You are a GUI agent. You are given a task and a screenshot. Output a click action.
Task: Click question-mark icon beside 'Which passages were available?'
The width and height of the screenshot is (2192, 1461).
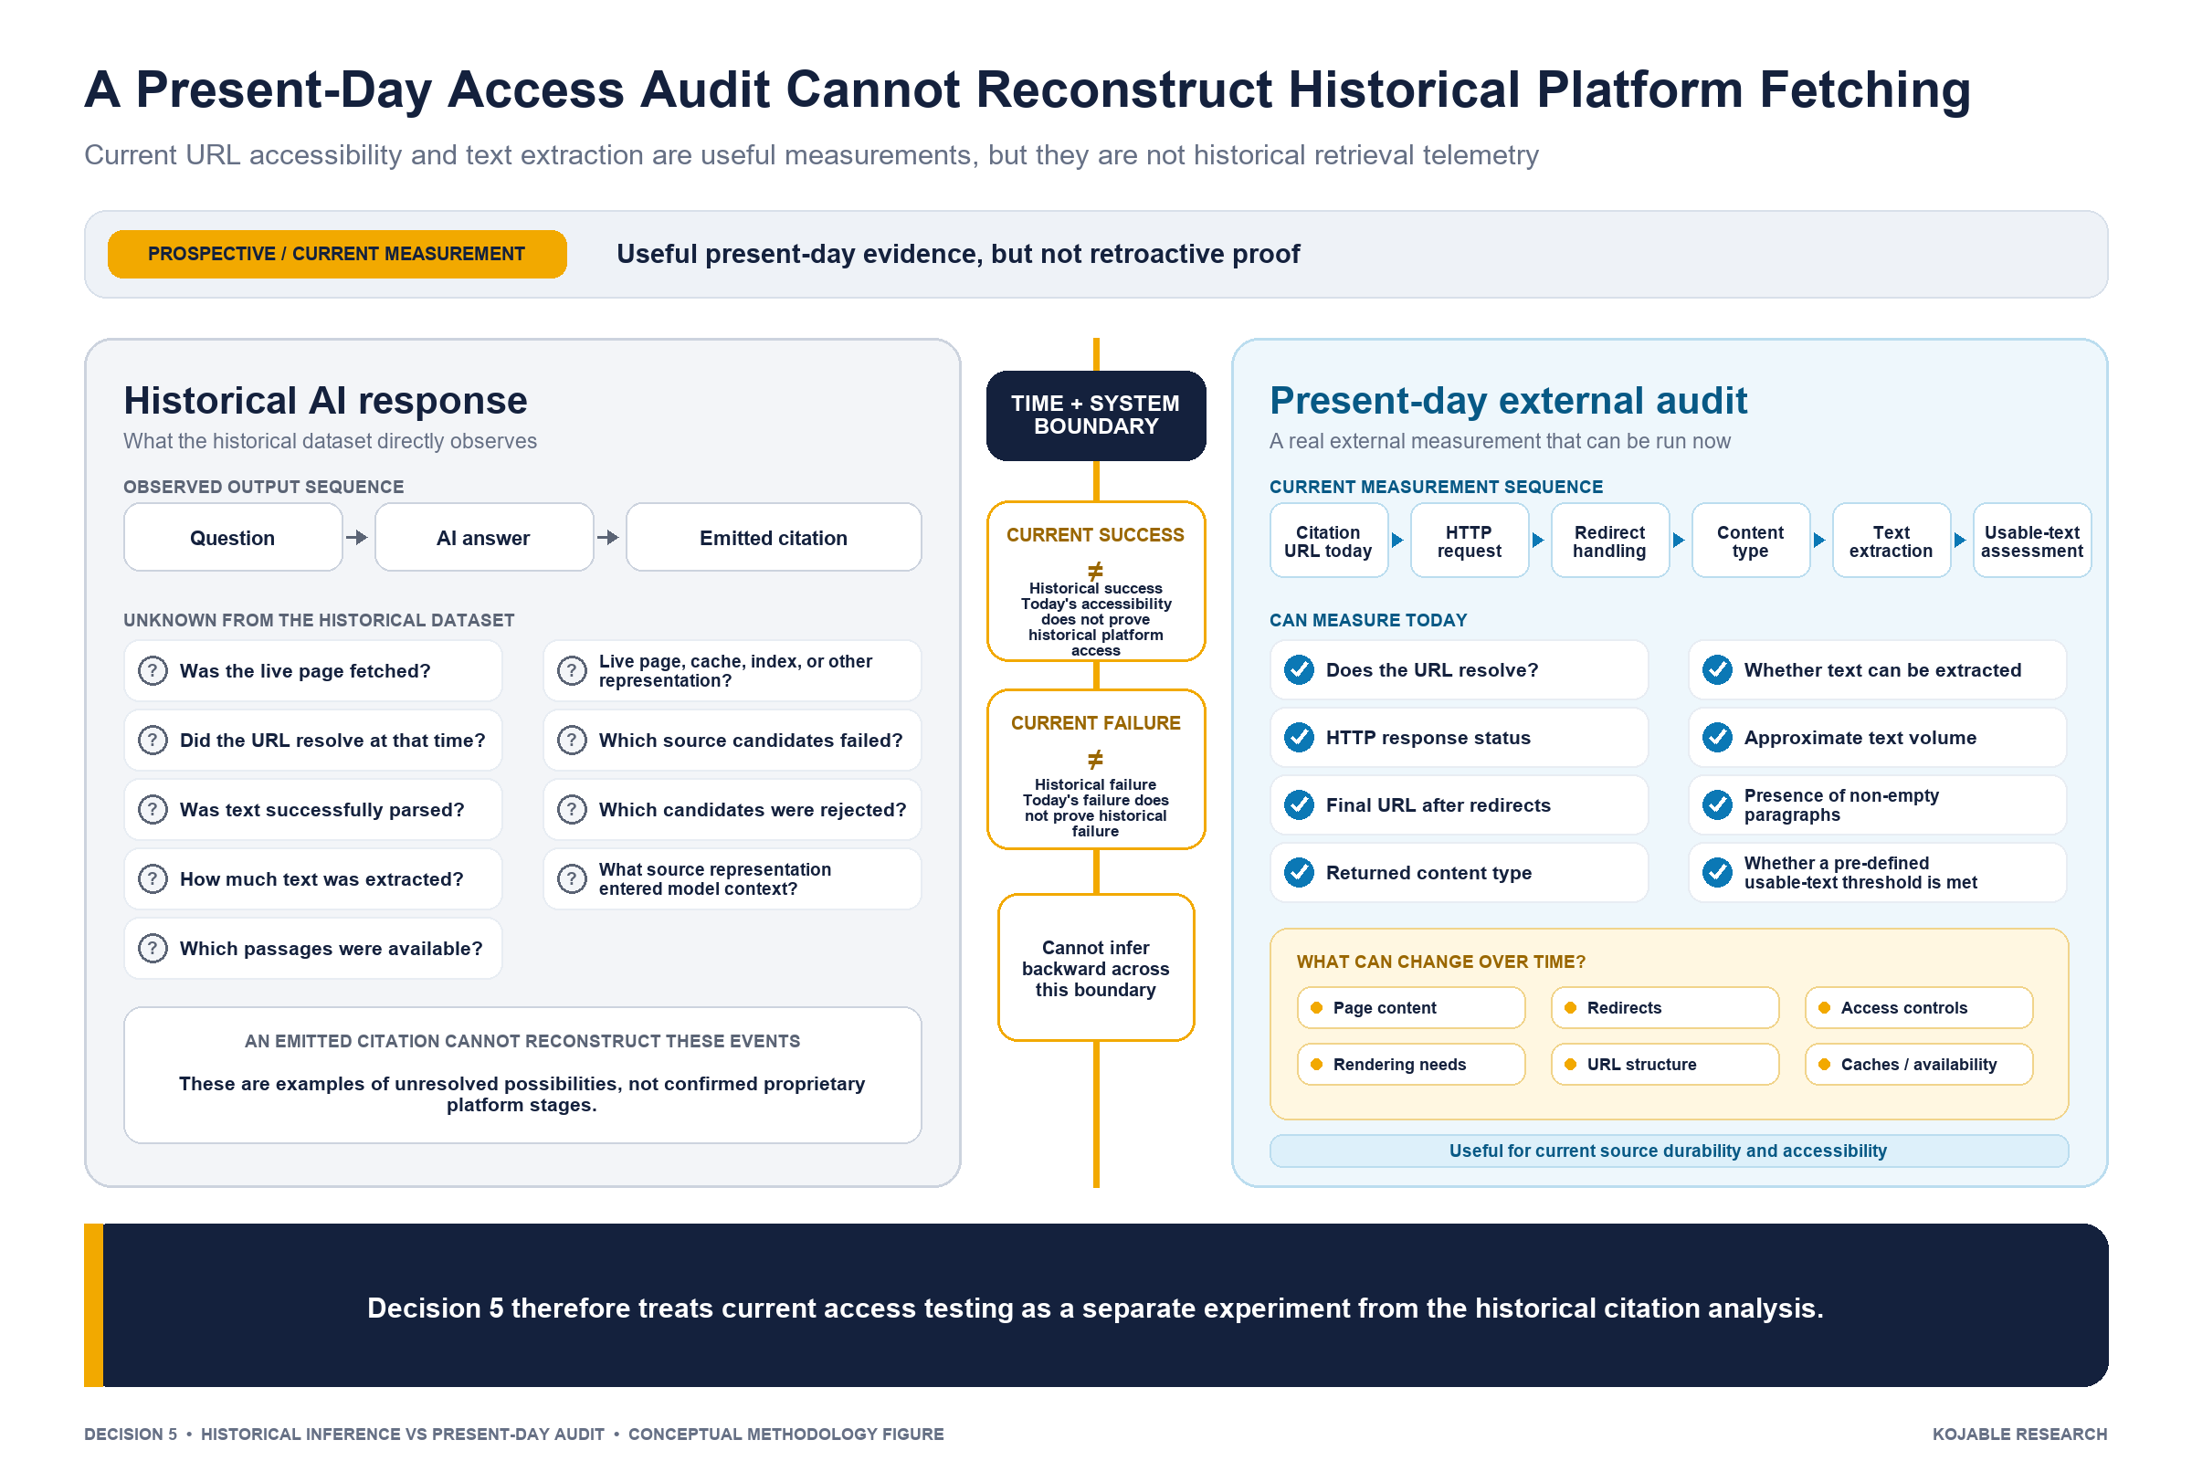(153, 949)
